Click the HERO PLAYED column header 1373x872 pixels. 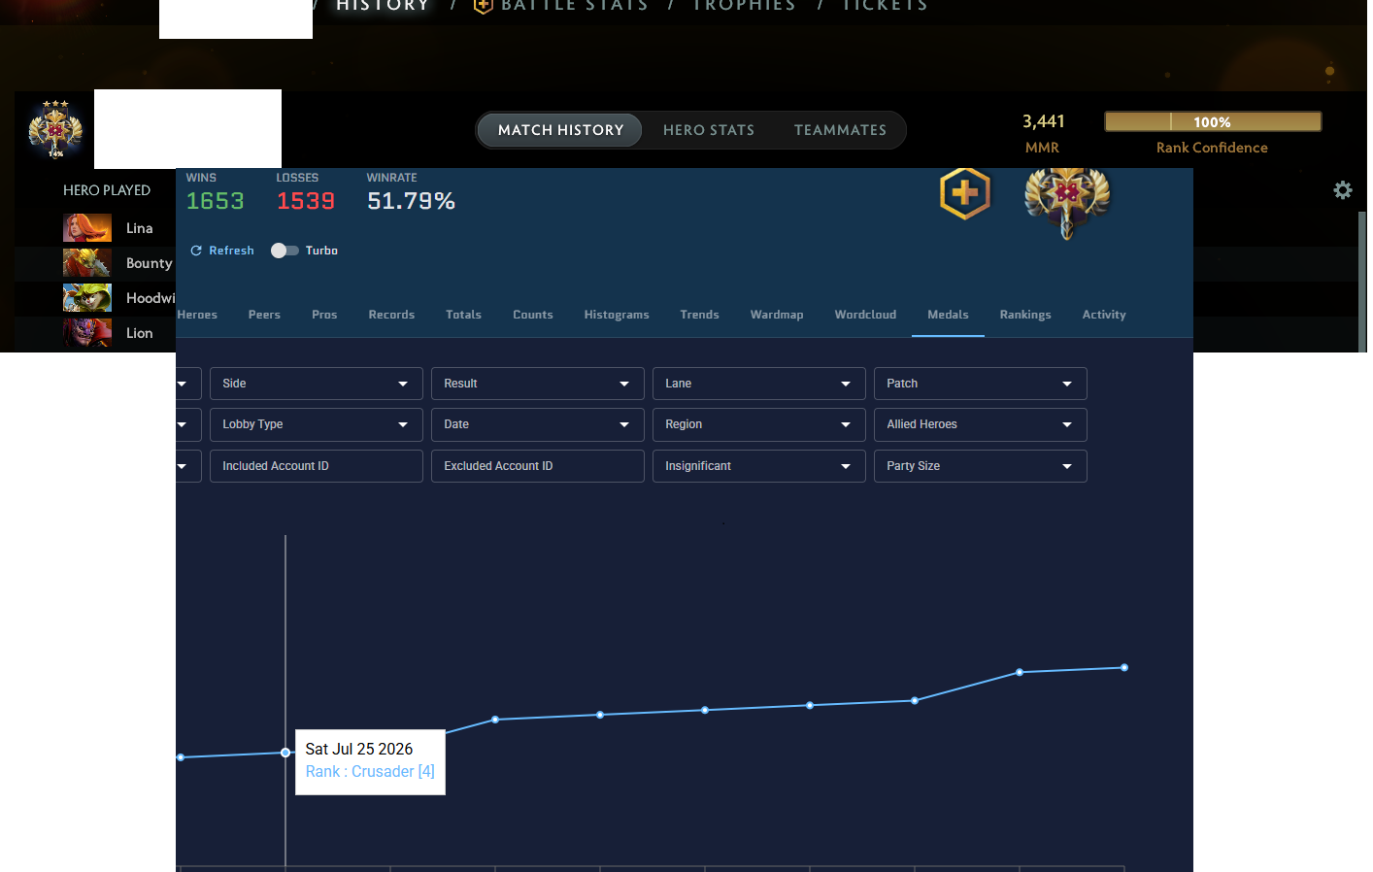coord(107,190)
